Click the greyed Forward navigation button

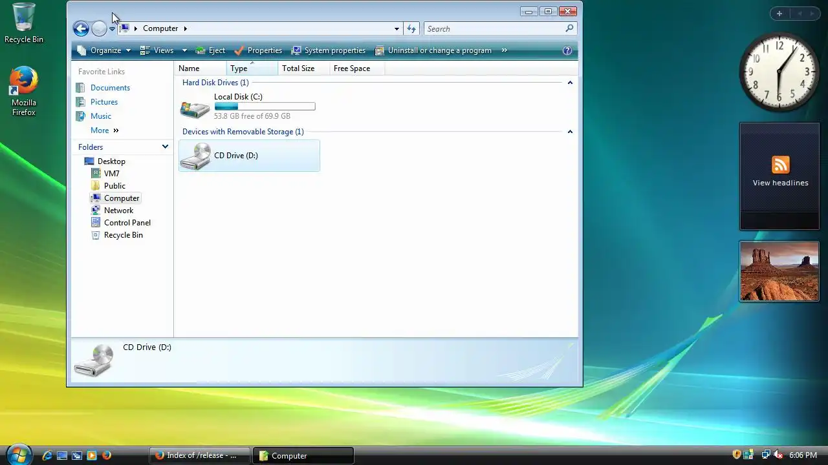(99, 28)
